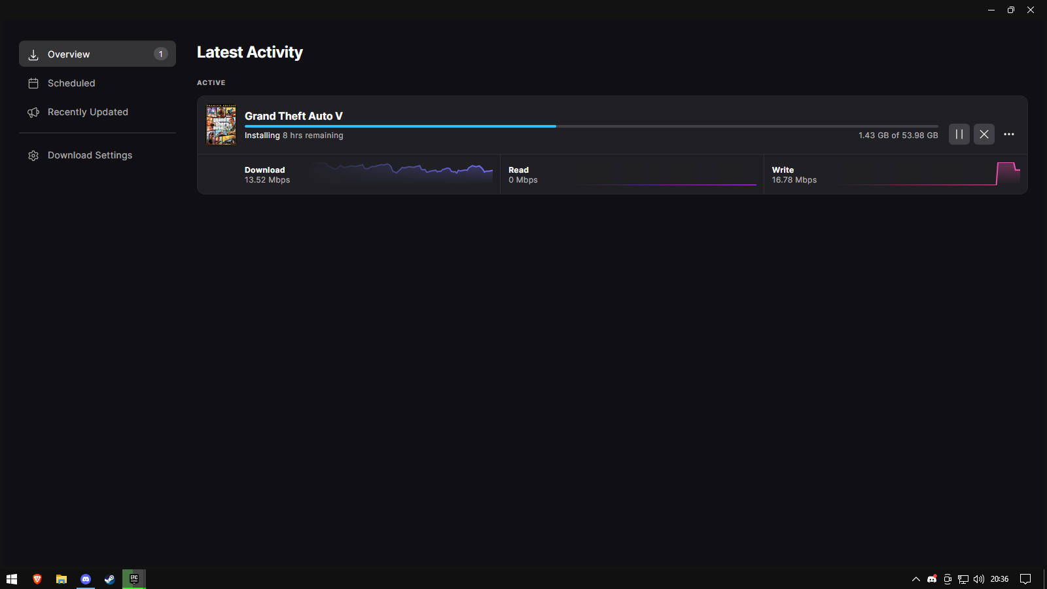Viewport: 1047px width, 589px height.
Task: Cancel the Grand Theft Auto V install
Action: [x=984, y=134]
